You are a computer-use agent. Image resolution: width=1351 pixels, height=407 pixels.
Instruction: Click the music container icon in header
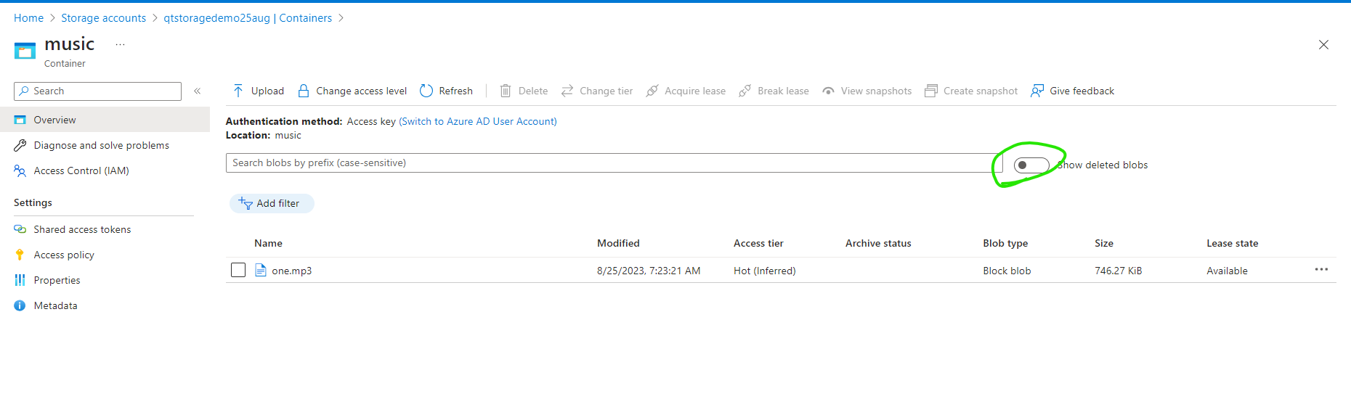pos(25,51)
